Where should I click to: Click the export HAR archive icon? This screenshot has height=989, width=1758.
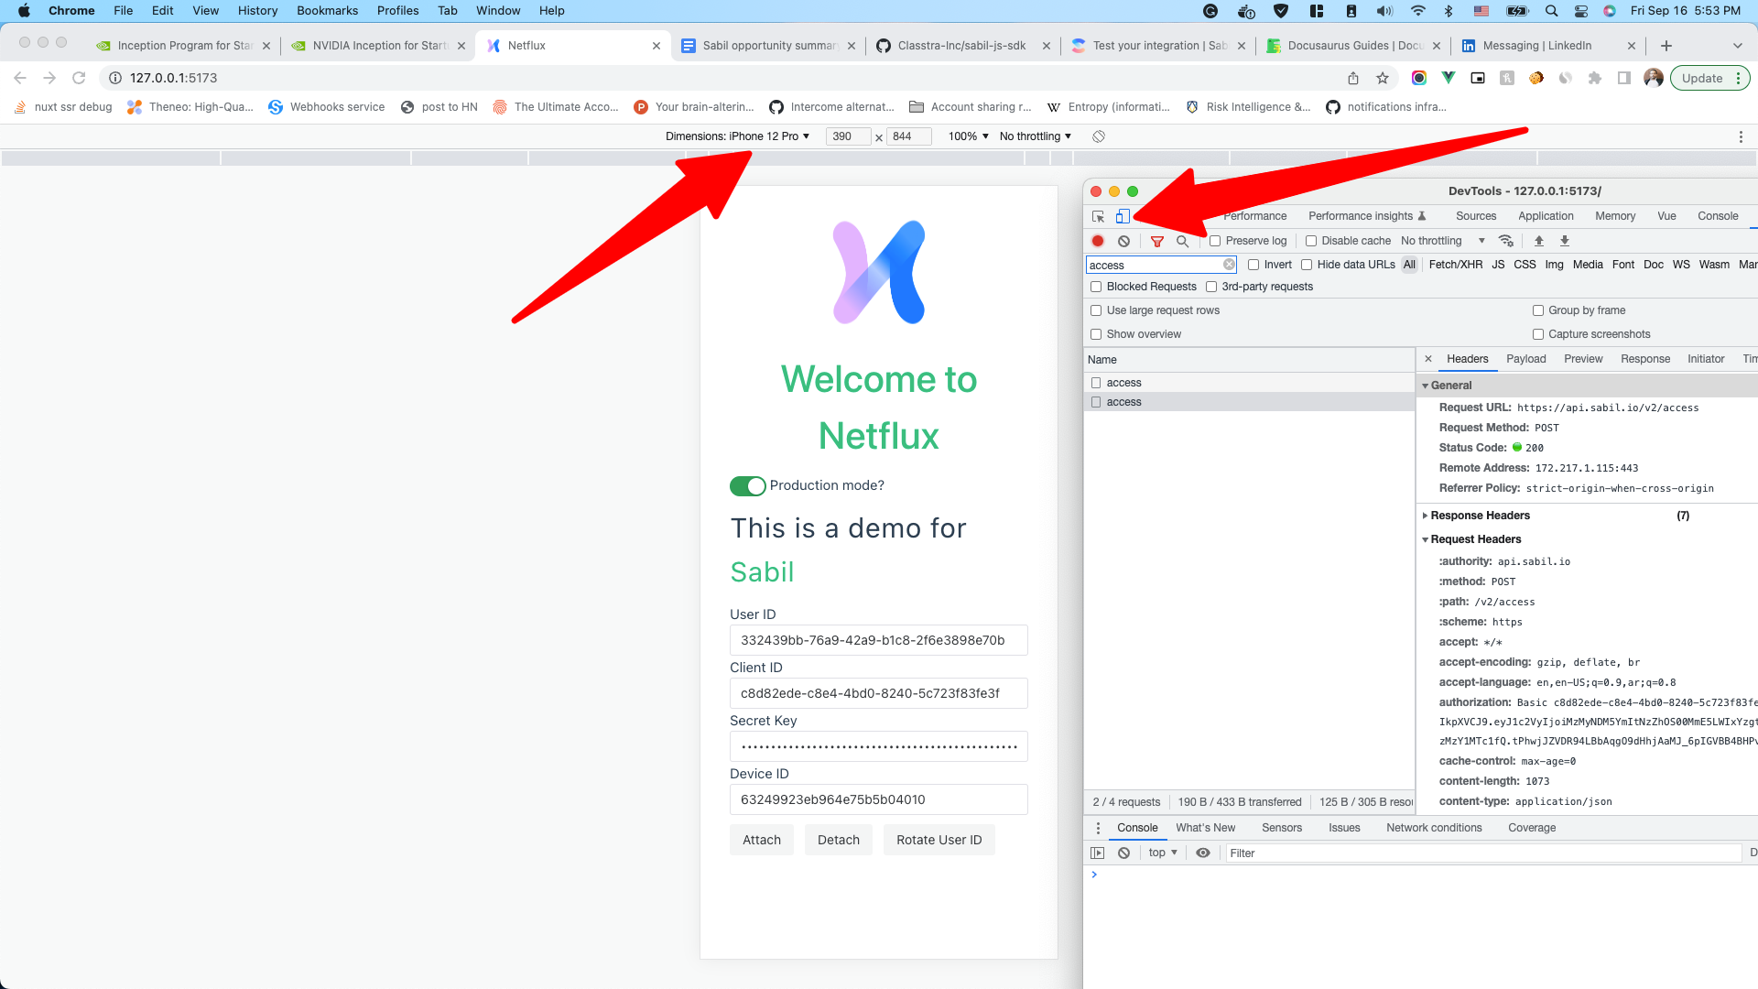point(1565,240)
